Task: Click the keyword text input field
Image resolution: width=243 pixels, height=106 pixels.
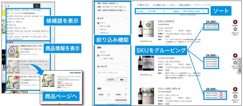Action: 112,72
